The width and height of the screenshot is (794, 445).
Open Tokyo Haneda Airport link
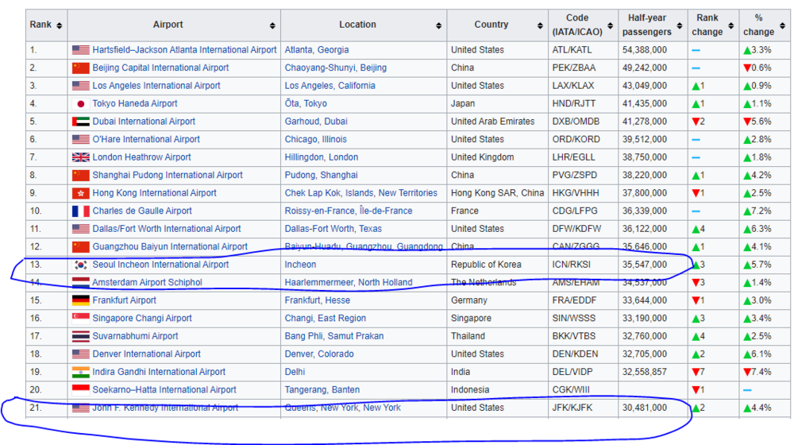[x=135, y=104]
